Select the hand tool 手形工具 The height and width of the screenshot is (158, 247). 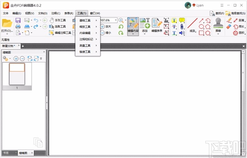(58, 20)
